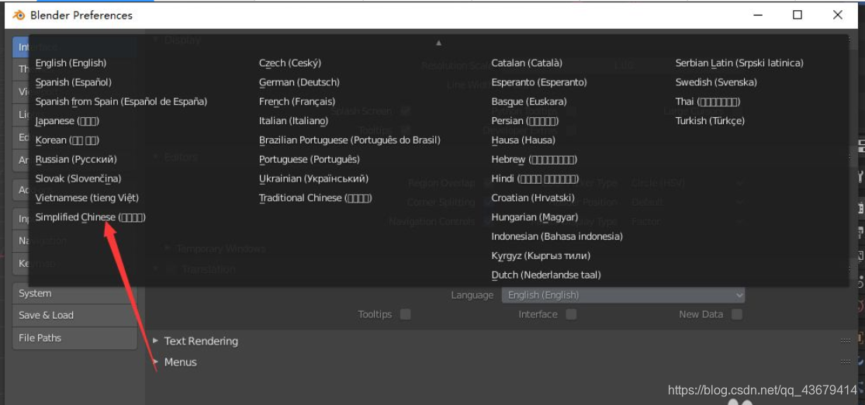Choose the Korean language entry

[x=67, y=140]
